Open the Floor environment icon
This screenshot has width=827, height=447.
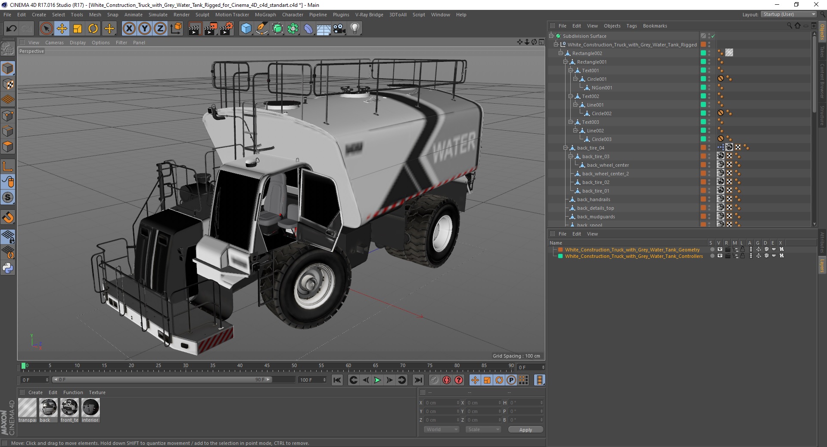(324, 29)
